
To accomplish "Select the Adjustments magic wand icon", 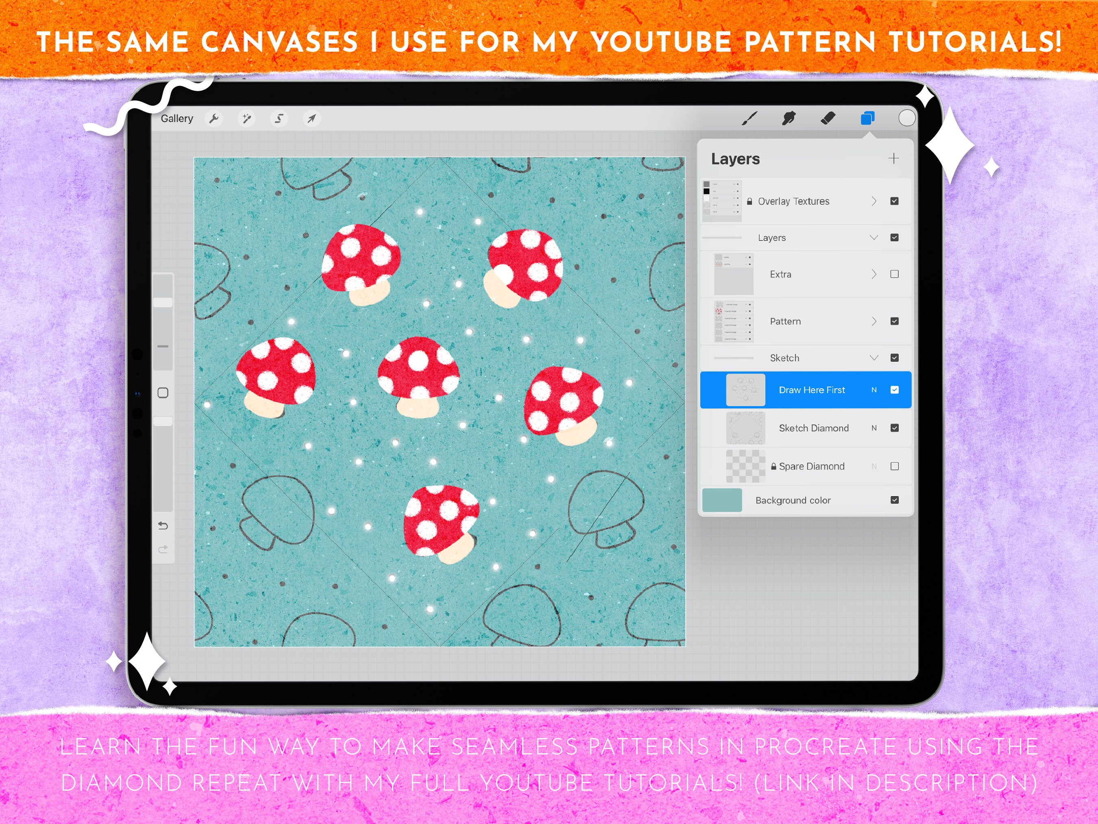I will click(x=246, y=119).
